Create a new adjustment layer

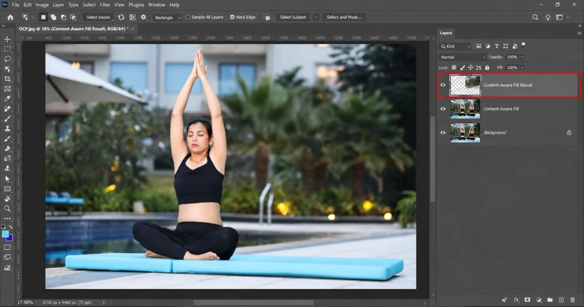pos(538,300)
